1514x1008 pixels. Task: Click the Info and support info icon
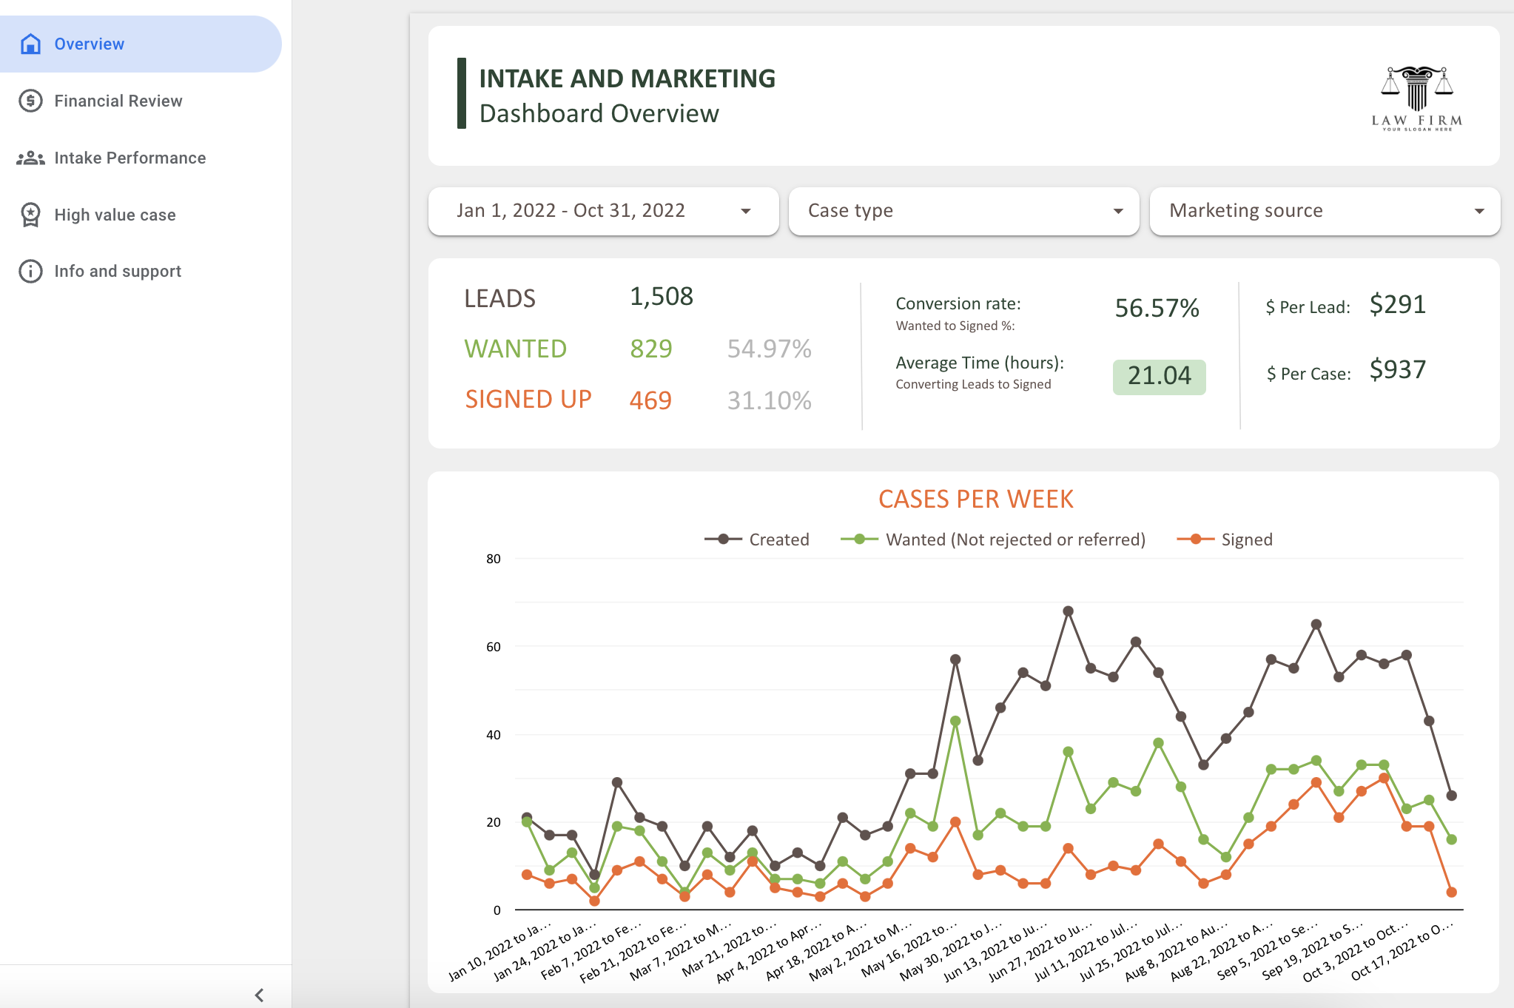click(x=30, y=271)
